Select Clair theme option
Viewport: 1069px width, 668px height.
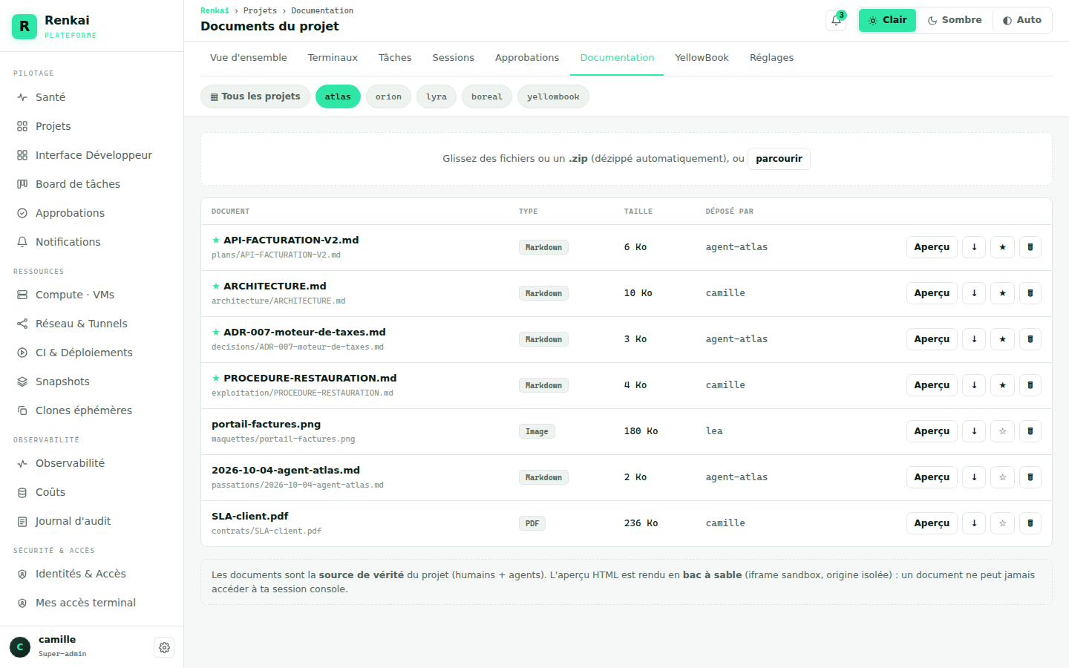point(888,20)
